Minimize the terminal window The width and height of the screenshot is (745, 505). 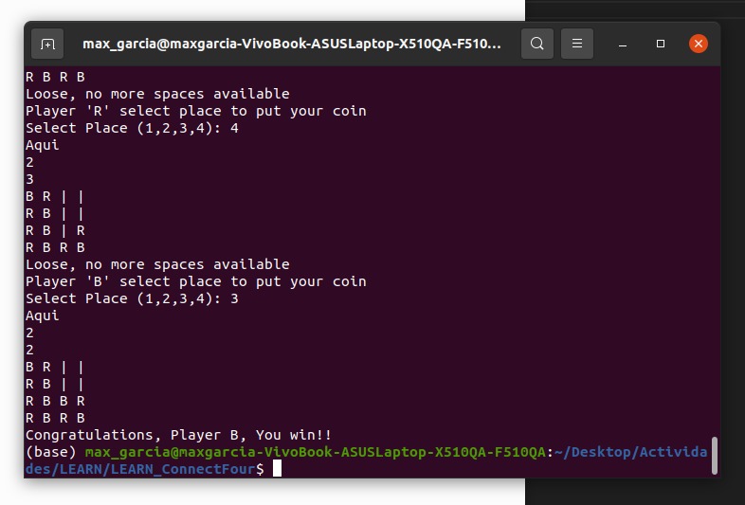pyautogui.click(x=623, y=44)
